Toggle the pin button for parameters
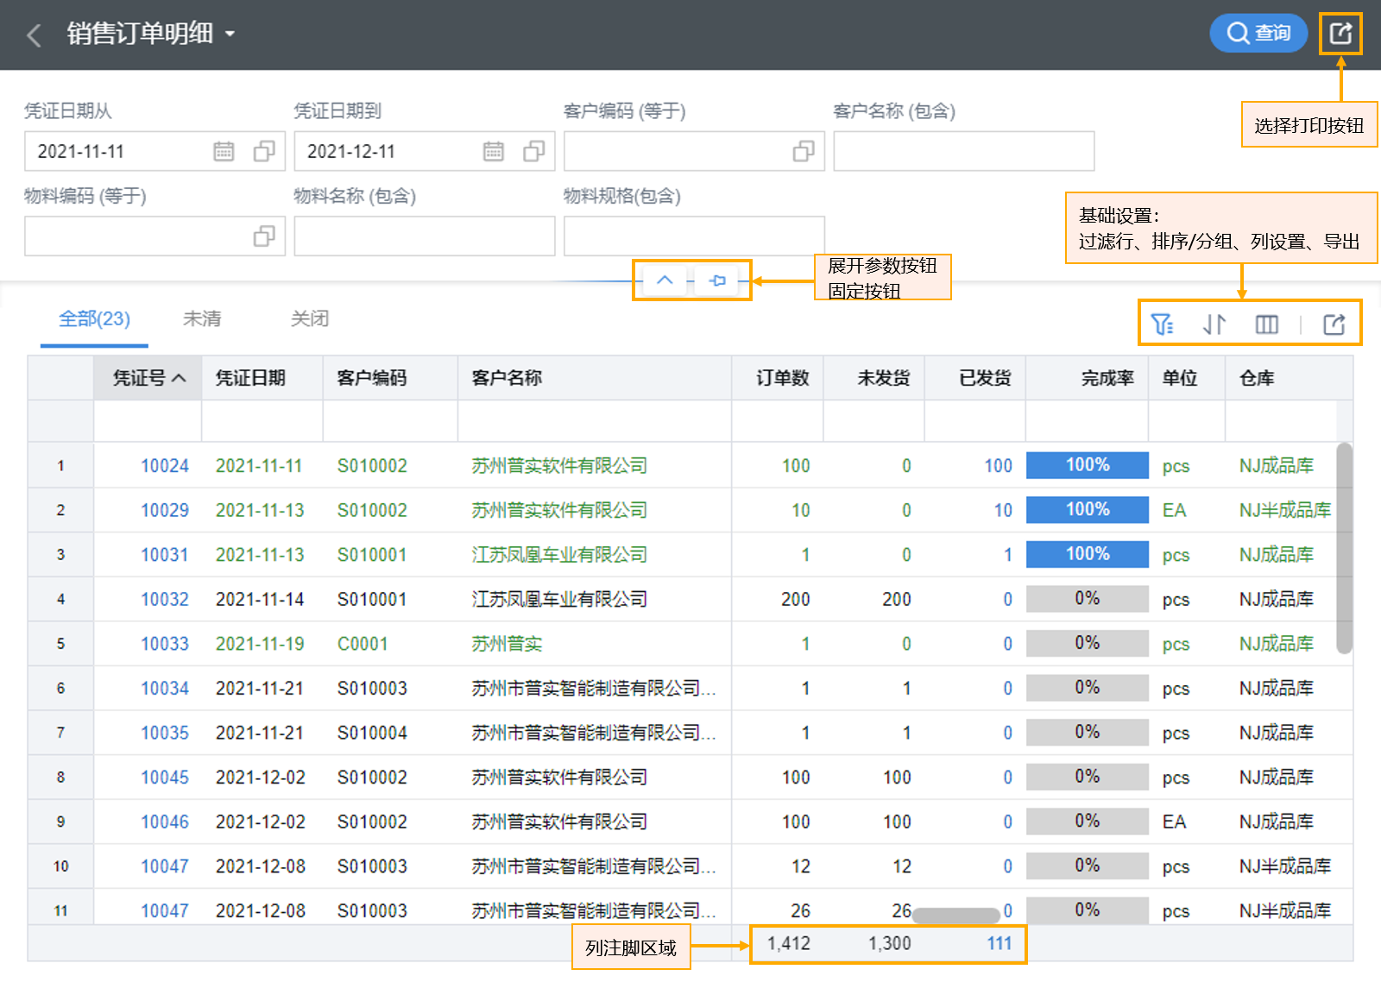Image resolution: width=1381 pixels, height=982 pixels. tap(717, 280)
